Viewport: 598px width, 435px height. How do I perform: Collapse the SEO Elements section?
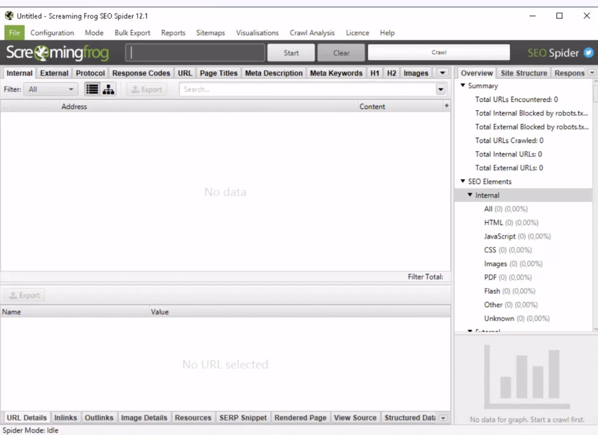tap(463, 181)
